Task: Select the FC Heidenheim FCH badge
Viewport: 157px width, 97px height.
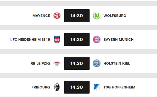Action: click(57, 39)
